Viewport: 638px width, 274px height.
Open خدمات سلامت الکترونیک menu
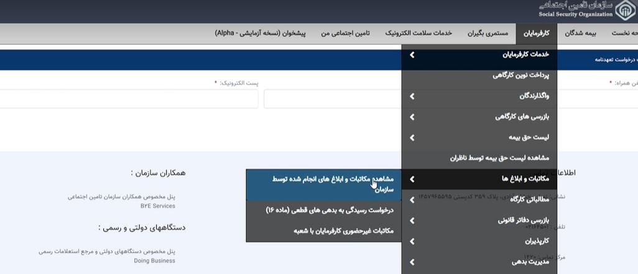pyautogui.click(x=418, y=33)
